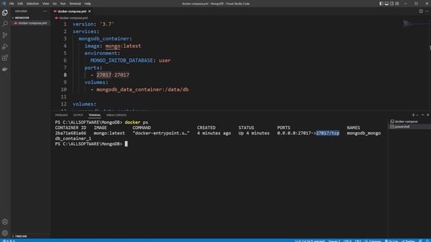Open the View menu
431x242 pixels.
click(46, 3)
